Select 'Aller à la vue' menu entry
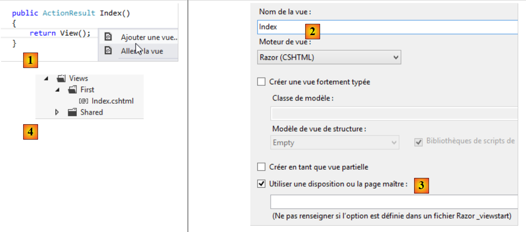This screenshot has width=526, height=232. tap(142, 51)
